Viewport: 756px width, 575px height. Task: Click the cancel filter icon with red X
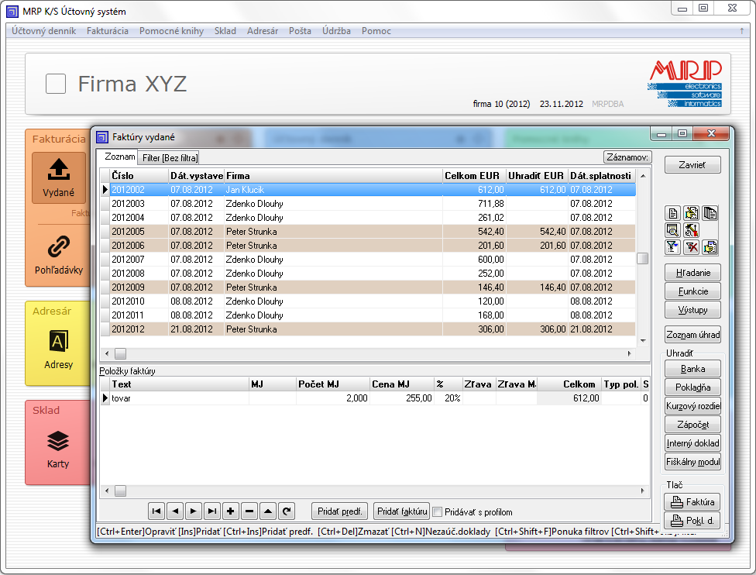click(691, 247)
